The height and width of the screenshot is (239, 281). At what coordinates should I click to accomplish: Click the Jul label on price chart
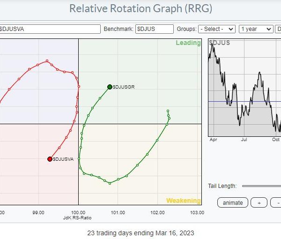[x=244, y=140]
